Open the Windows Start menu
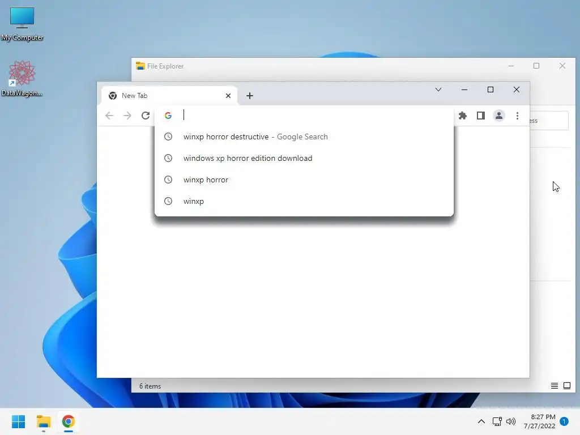Image resolution: width=580 pixels, height=435 pixels. pos(18,421)
